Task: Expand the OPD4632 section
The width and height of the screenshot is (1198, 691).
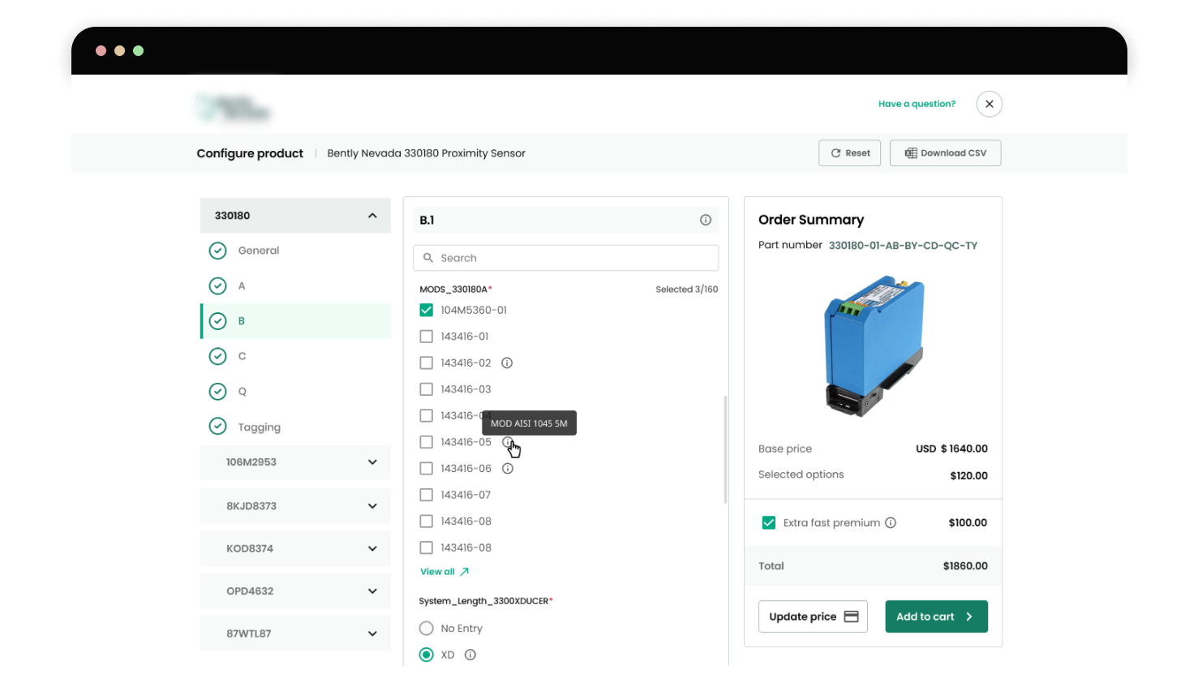Action: click(372, 591)
